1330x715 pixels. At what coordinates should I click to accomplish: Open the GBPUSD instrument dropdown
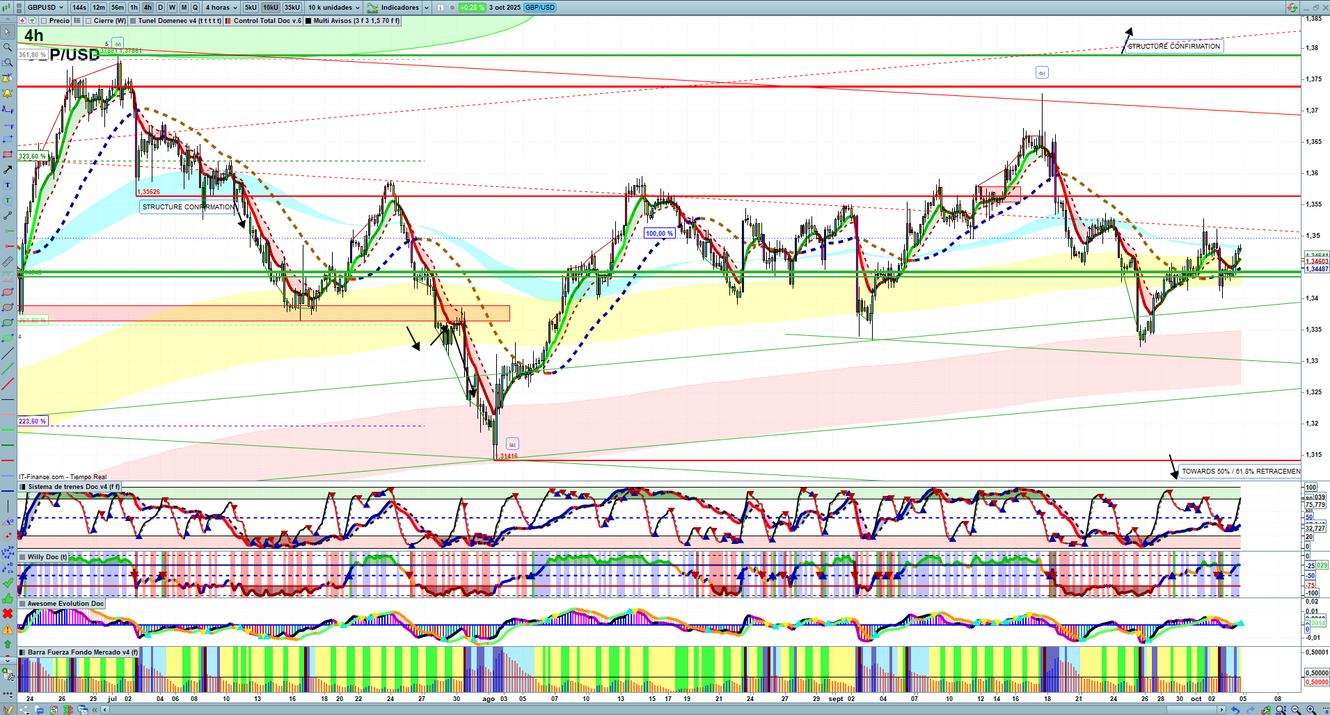[x=45, y=8]
